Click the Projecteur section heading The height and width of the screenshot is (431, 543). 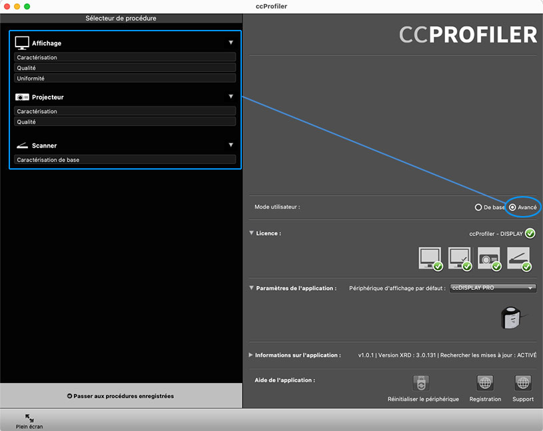point(48,97)
